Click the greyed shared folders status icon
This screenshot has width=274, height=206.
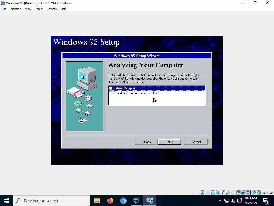[x=233, y=193]
